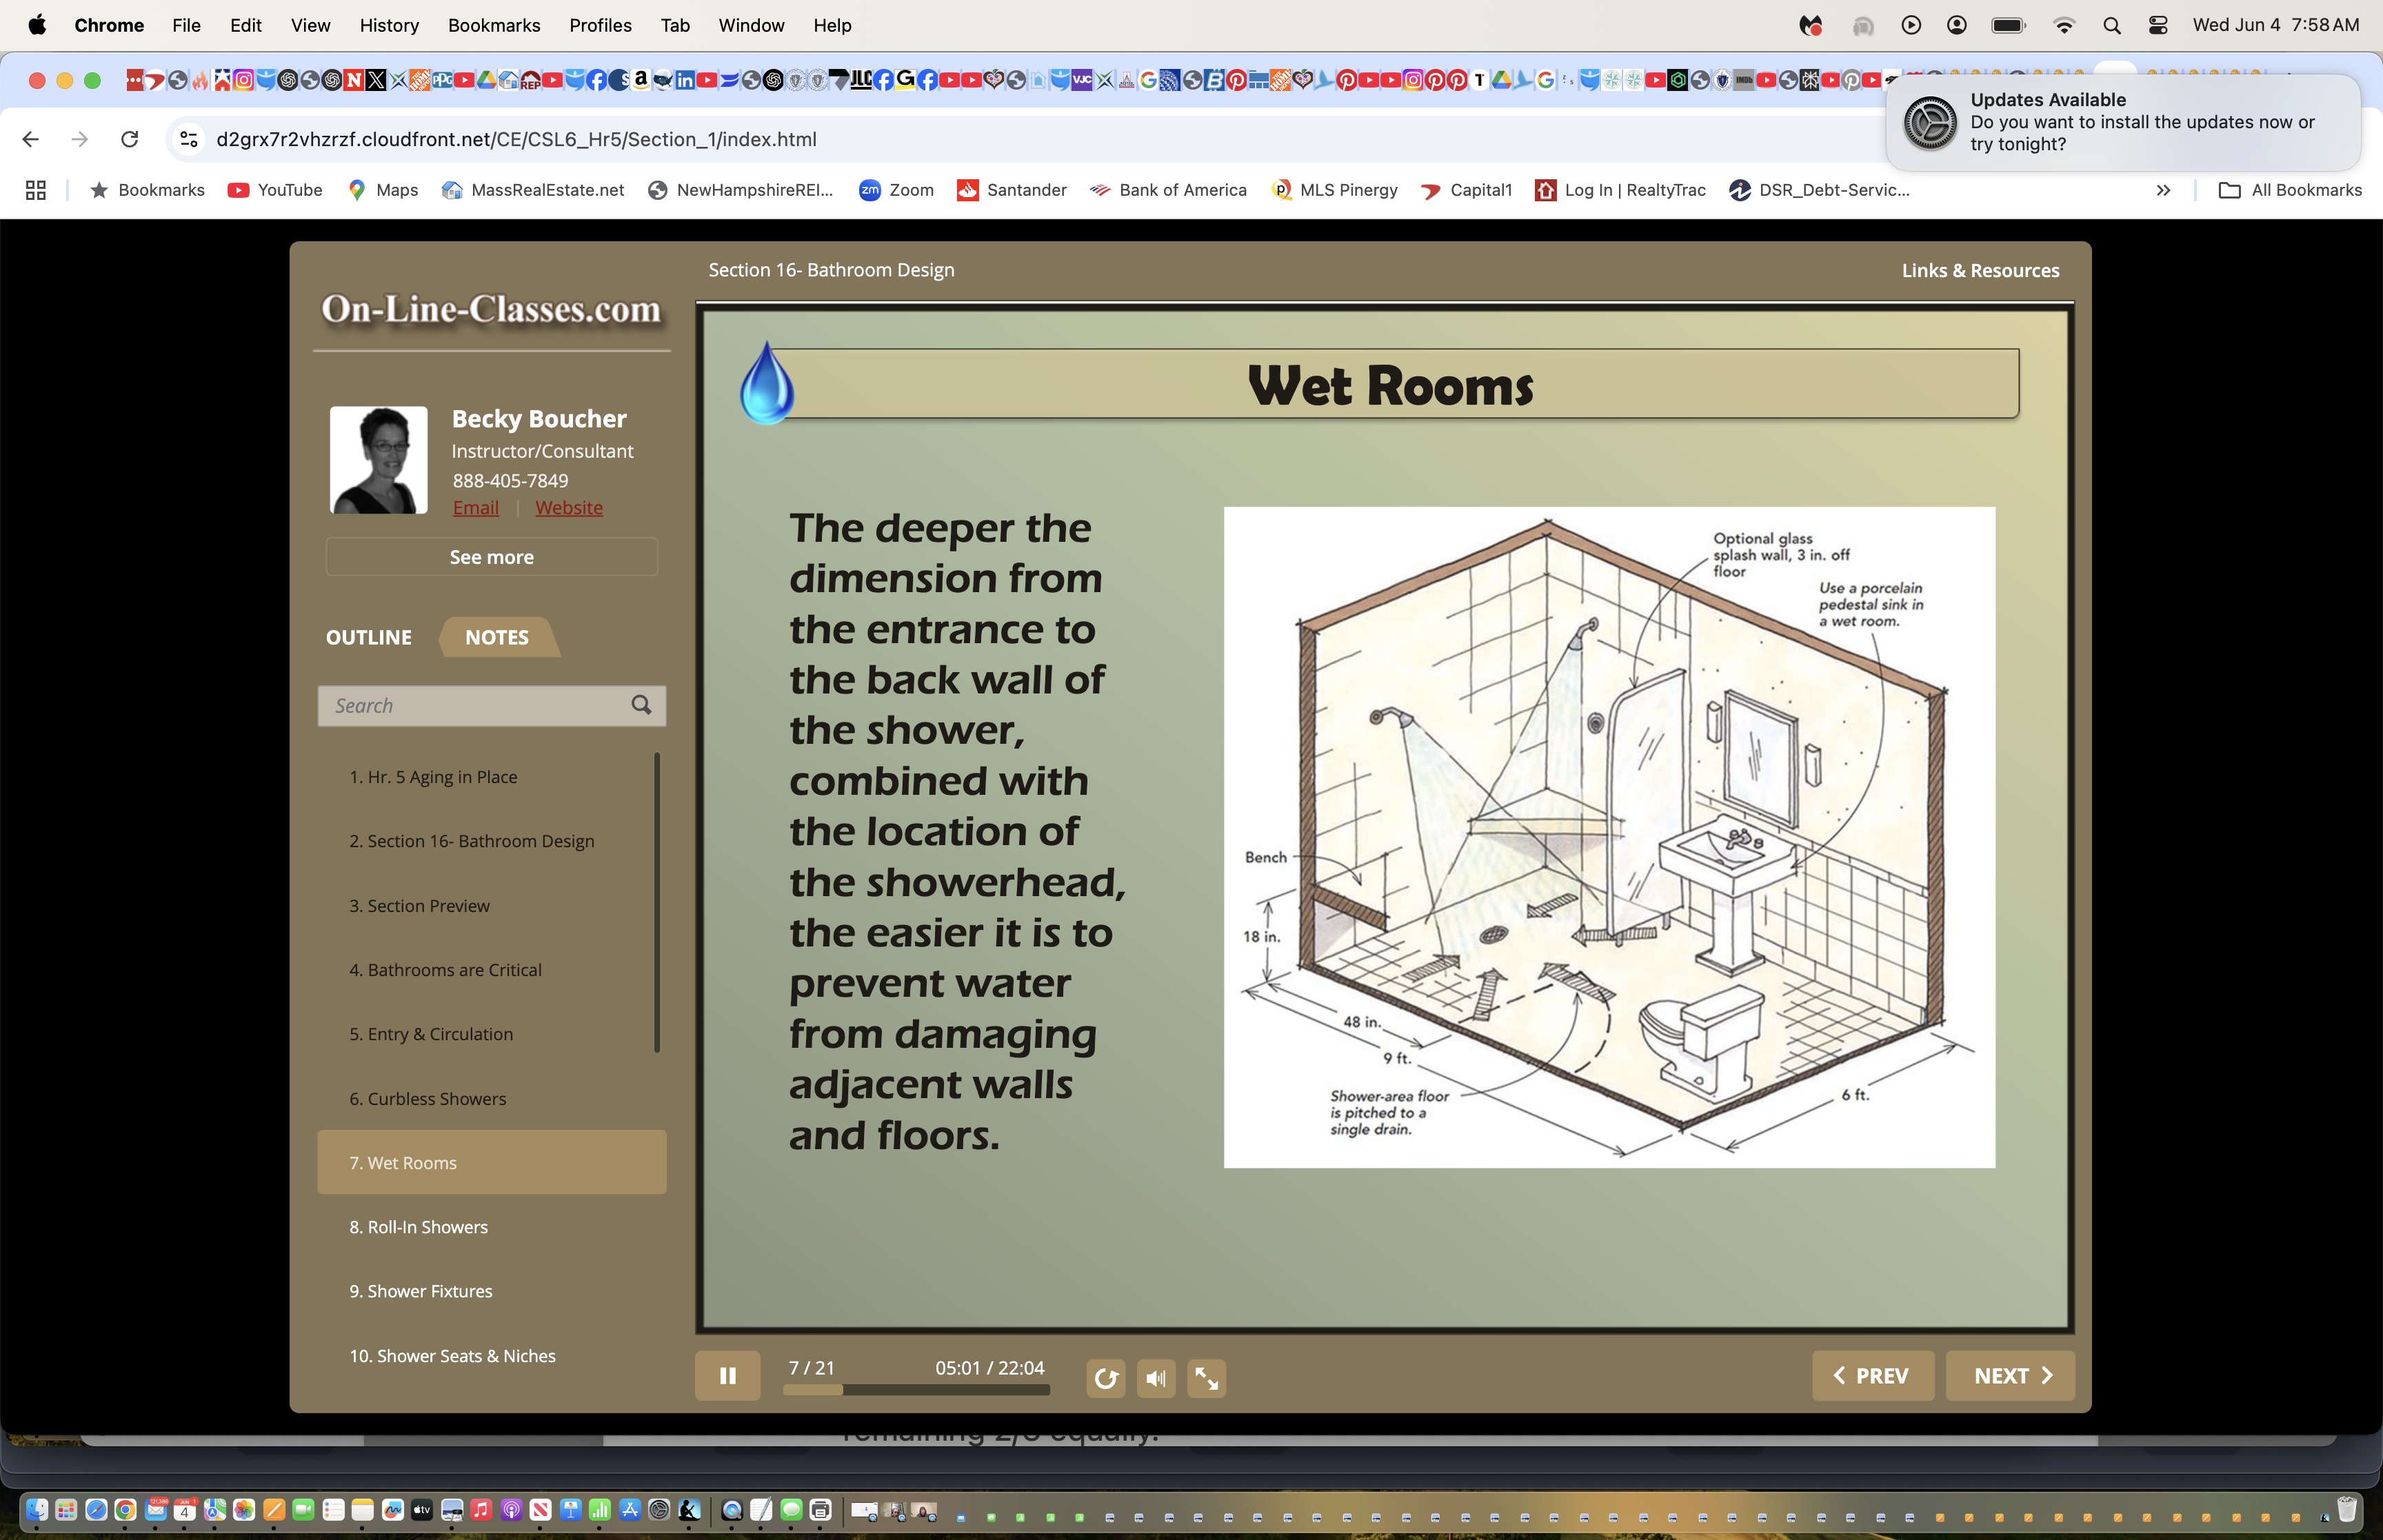Open the site information icon in address bar

click(188, 139)
